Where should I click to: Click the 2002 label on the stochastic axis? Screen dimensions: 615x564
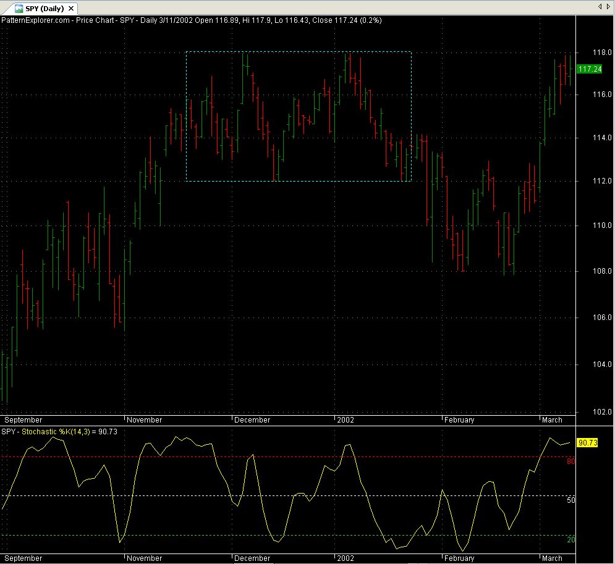click(346, 558)
